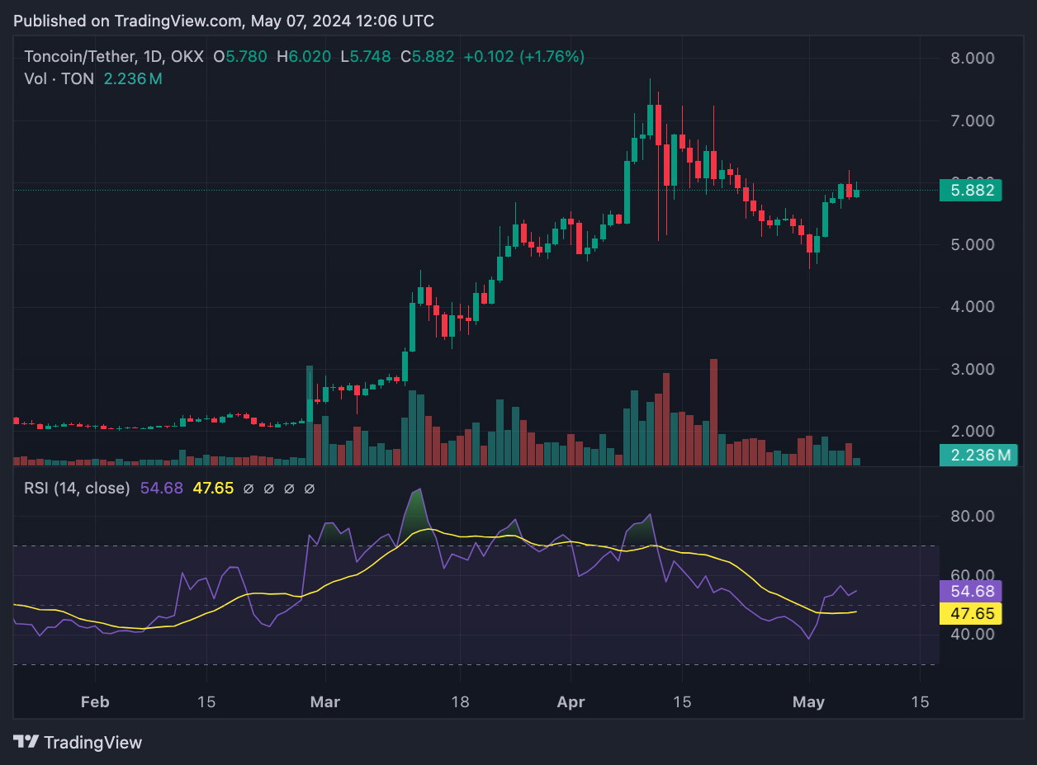Click the 18 date label on the time axis
1037x765 pixels.
461,702
